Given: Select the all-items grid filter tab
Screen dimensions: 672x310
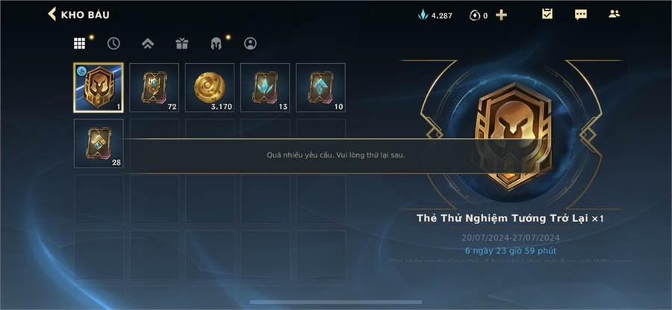Looking at the screenshot, I should (79, 43).
